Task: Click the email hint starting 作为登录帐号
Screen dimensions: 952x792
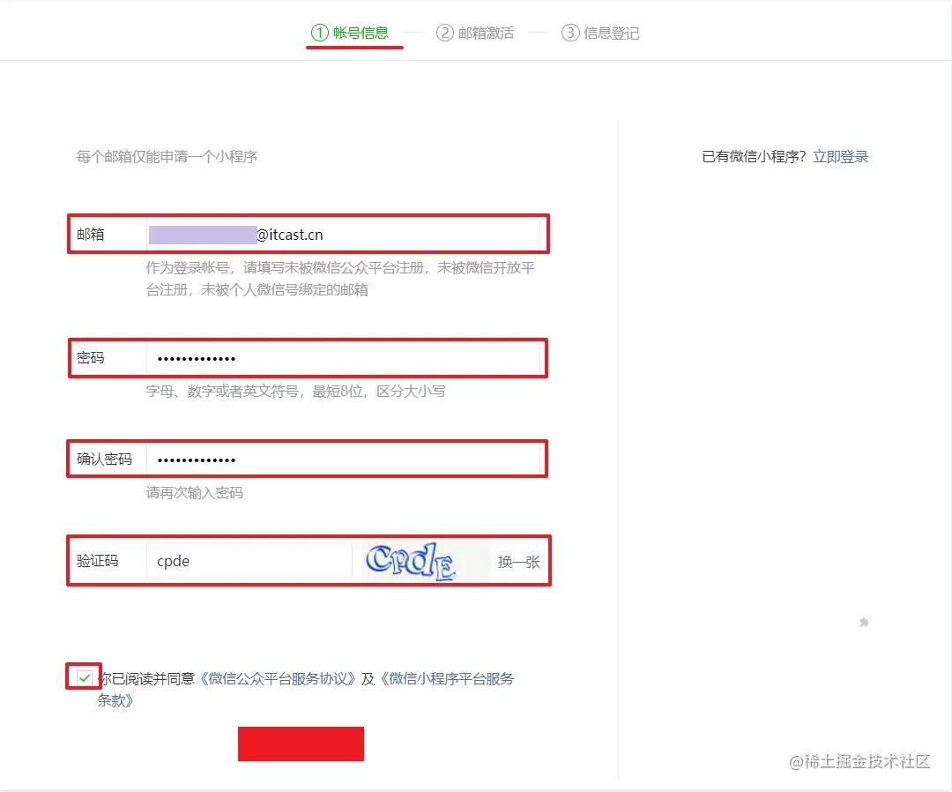Action: [x=340, y=279]
